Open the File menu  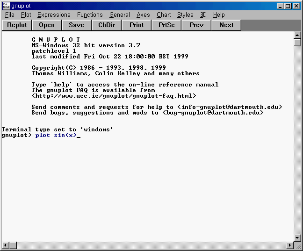10,15
